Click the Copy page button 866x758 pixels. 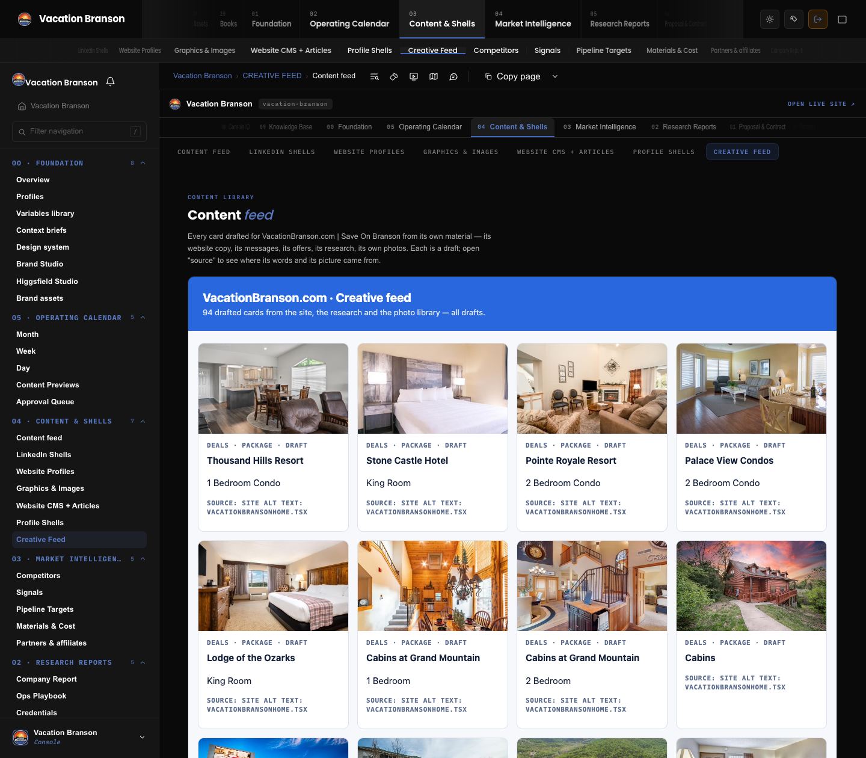[x=512, y=76]
